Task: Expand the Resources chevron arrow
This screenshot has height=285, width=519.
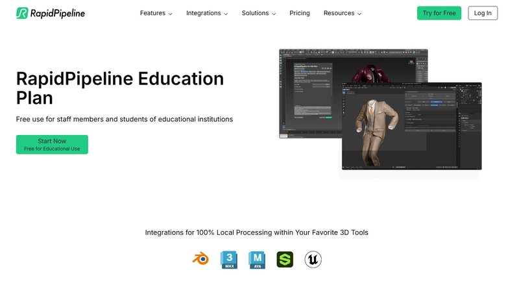Action: point(359,14)
